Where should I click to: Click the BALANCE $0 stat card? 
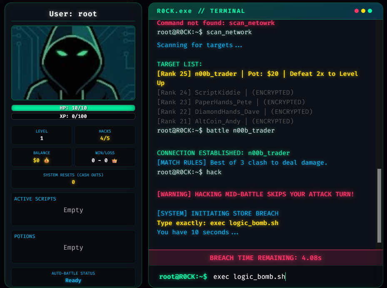coord(42,157)
